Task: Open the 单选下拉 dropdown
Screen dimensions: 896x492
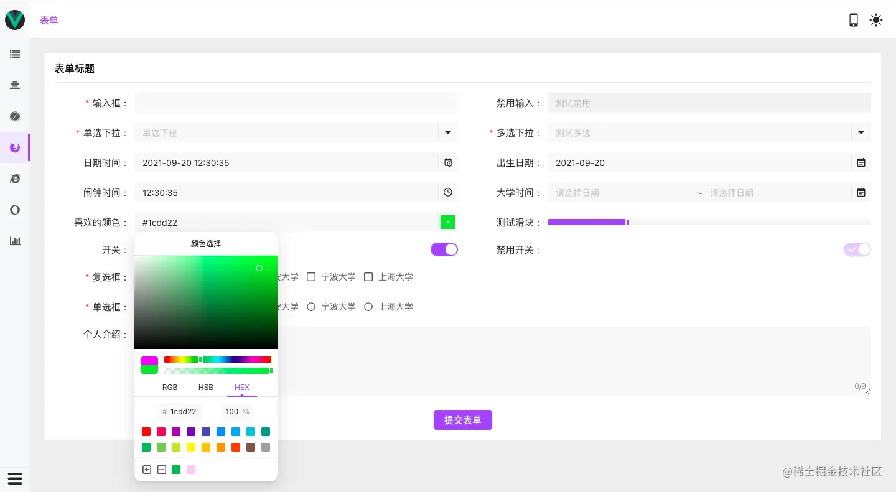Action: (x=447, y=132)
